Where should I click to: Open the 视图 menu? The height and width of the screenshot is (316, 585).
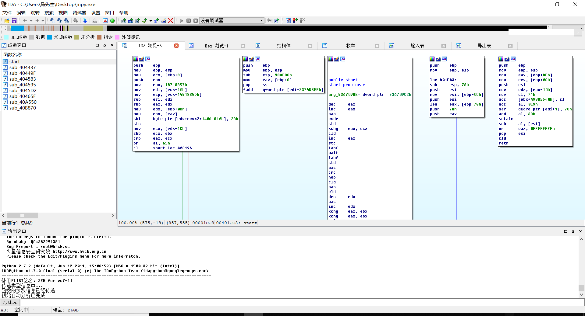click(x=63, y=12)
